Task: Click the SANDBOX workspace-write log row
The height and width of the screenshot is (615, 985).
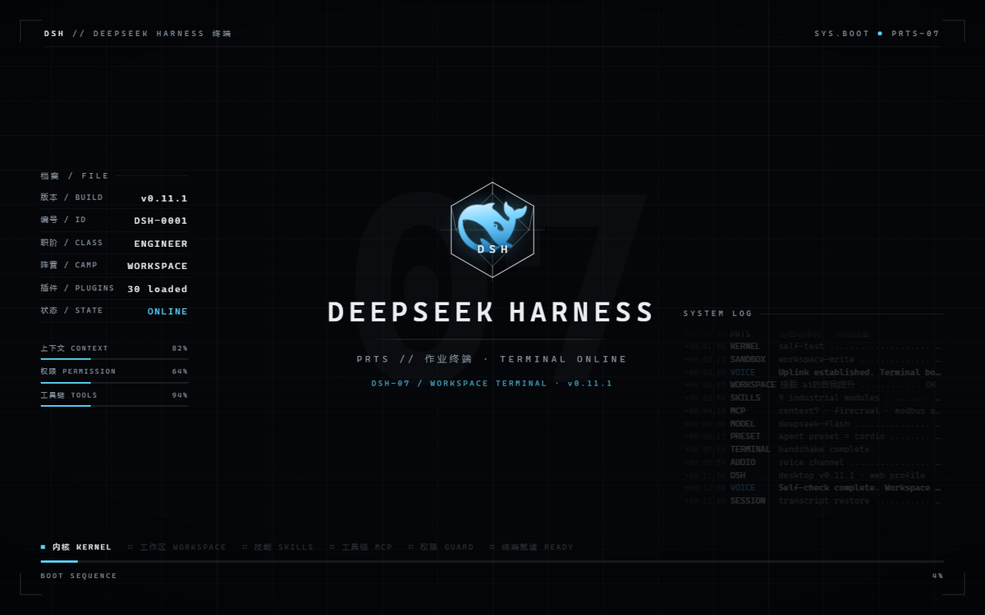Action: tap(813, 359)
